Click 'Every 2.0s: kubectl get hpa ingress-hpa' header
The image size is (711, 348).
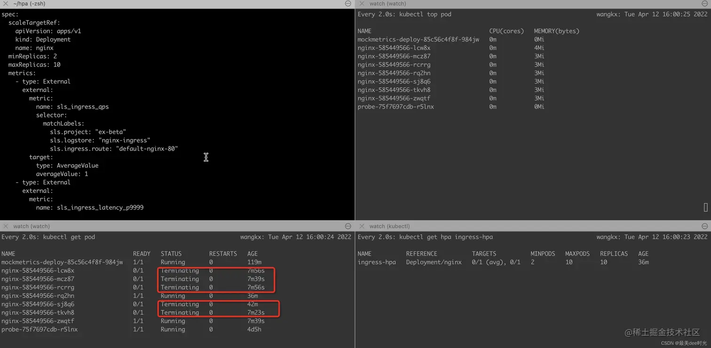(x=425, y=237)
